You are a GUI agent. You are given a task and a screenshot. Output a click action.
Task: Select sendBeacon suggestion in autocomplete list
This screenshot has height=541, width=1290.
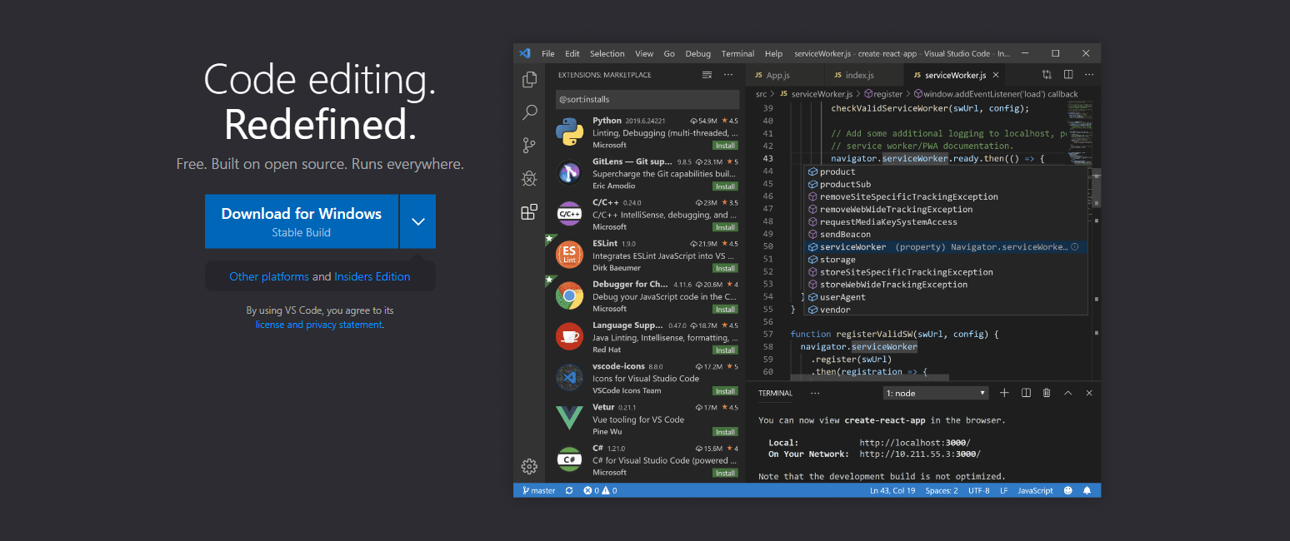(946, 235)
